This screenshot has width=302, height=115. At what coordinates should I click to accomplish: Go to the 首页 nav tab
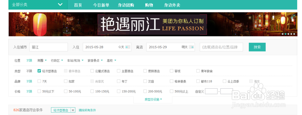coord(78,5)
